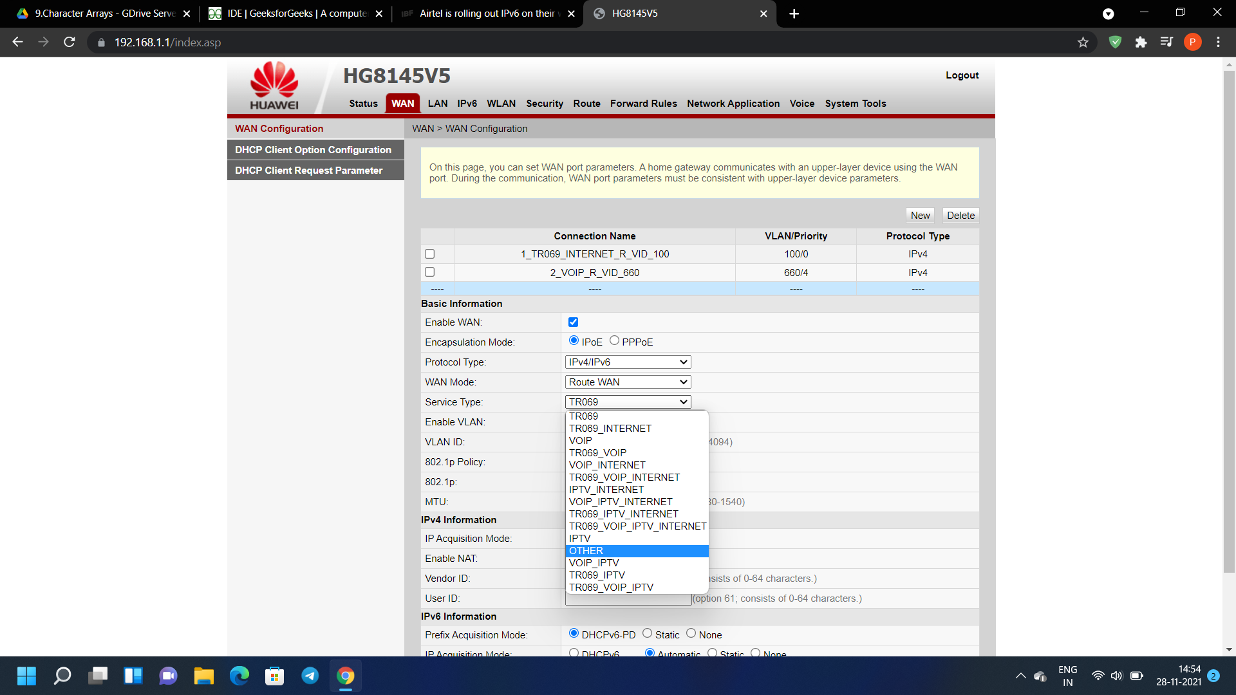Open Microsoft Store from the taskbar
This screenshot has width=1236, height=695.
[275, 676]
